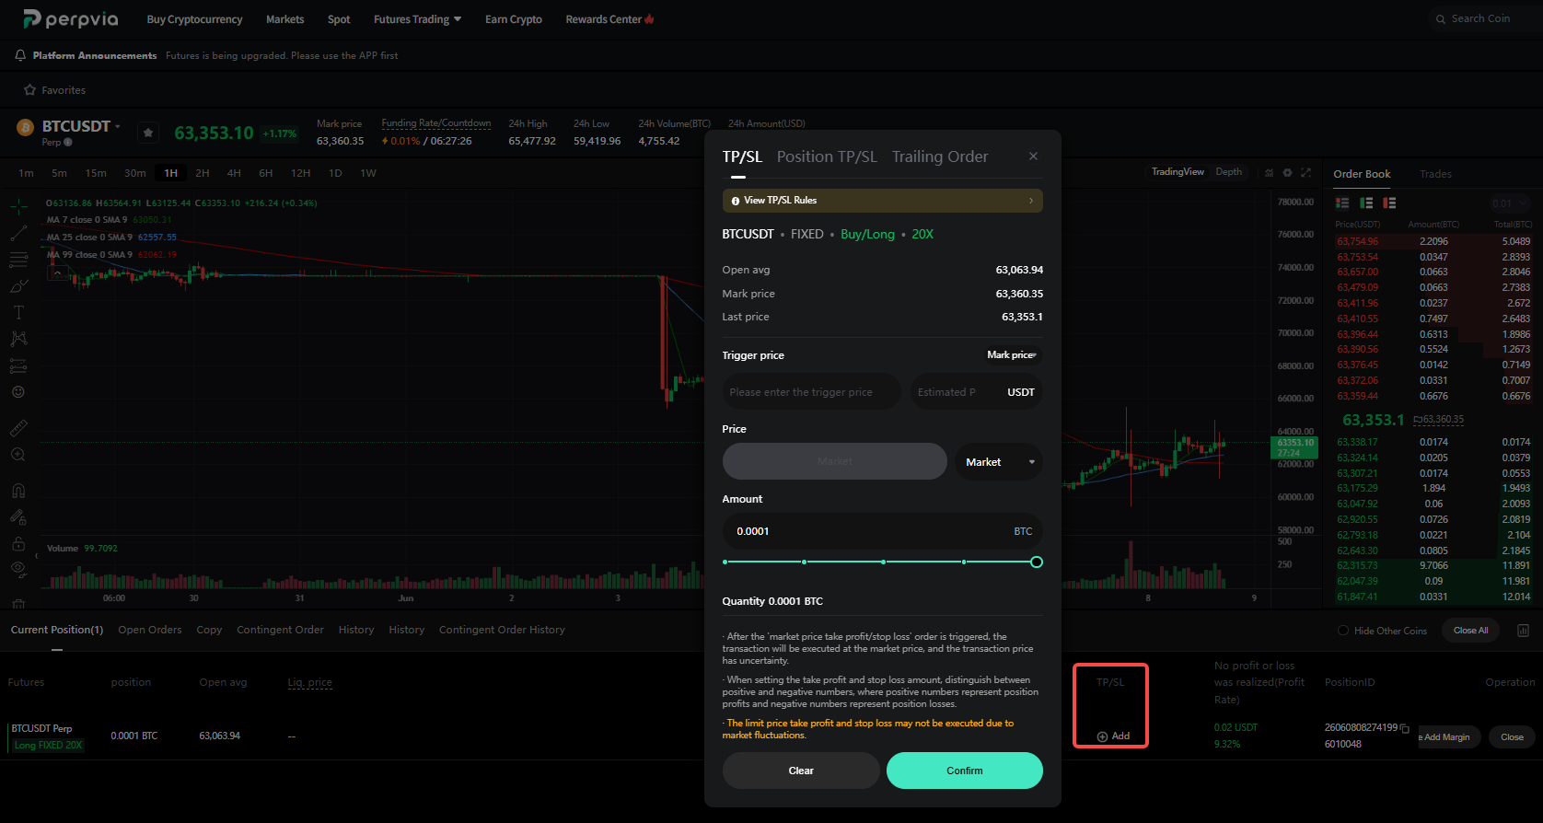Viewport: 1543px width, 823px height.
Task: Open Markets navigation link
Action: [285, 19]
